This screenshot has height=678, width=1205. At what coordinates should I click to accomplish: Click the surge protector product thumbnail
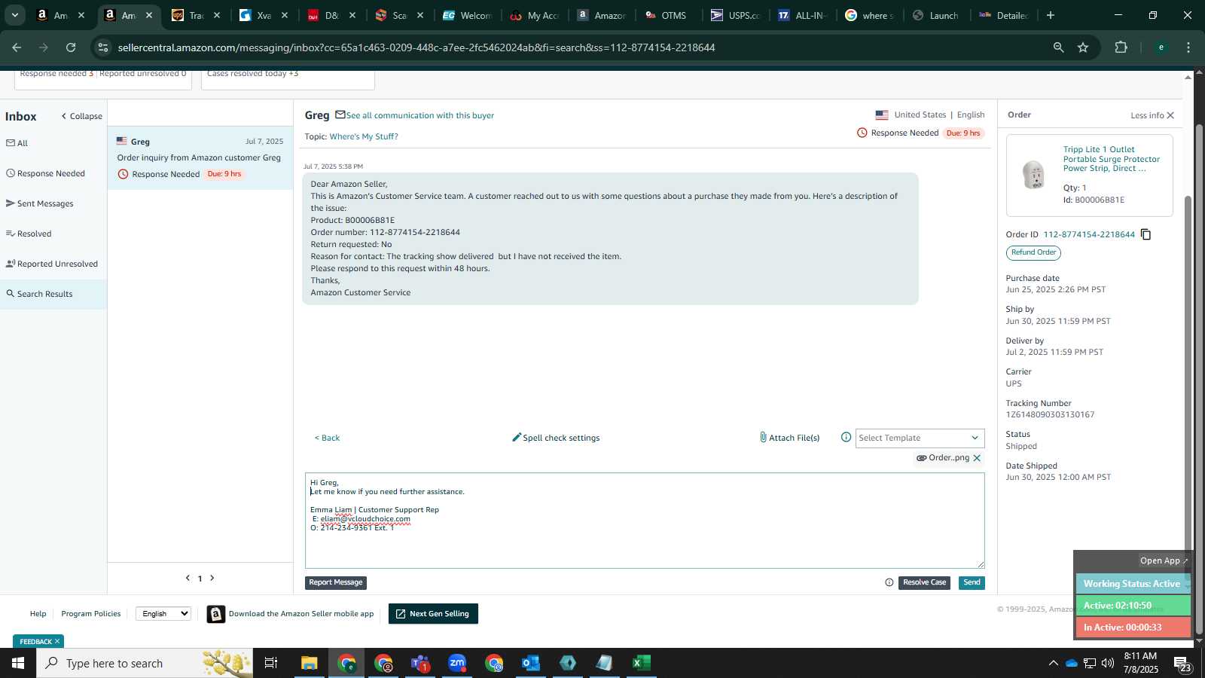point(1033,175)
